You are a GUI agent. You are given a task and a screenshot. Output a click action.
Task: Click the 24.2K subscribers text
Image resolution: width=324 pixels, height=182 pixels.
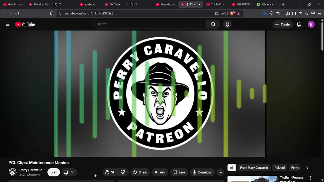pyautogui.click(x=30, y=175)
